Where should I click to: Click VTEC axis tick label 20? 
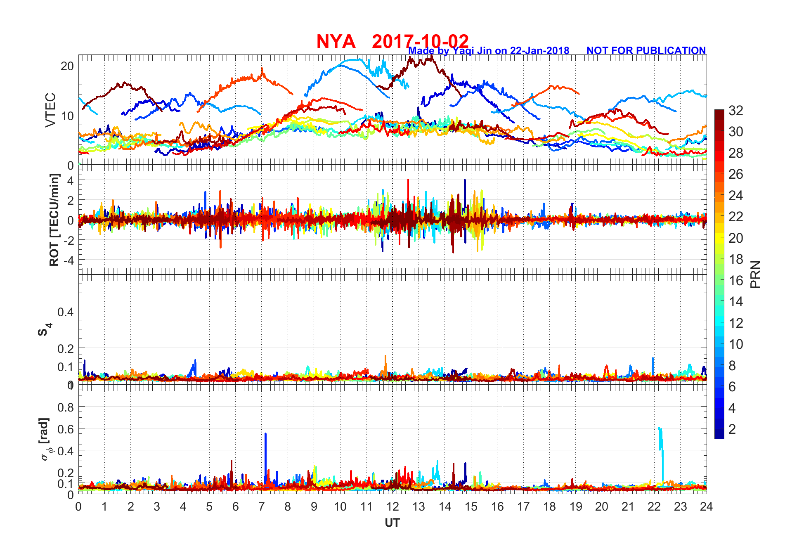67,66
